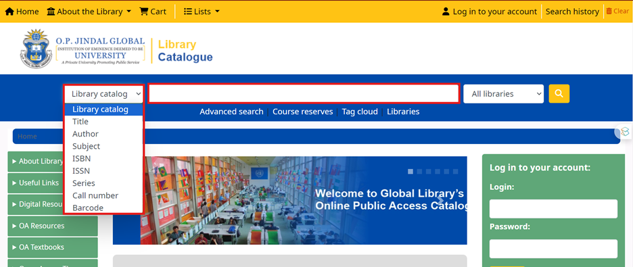Click the Login username field
Image resolution: width=633 pixels, height=267 pixels.
pos(553,209)
